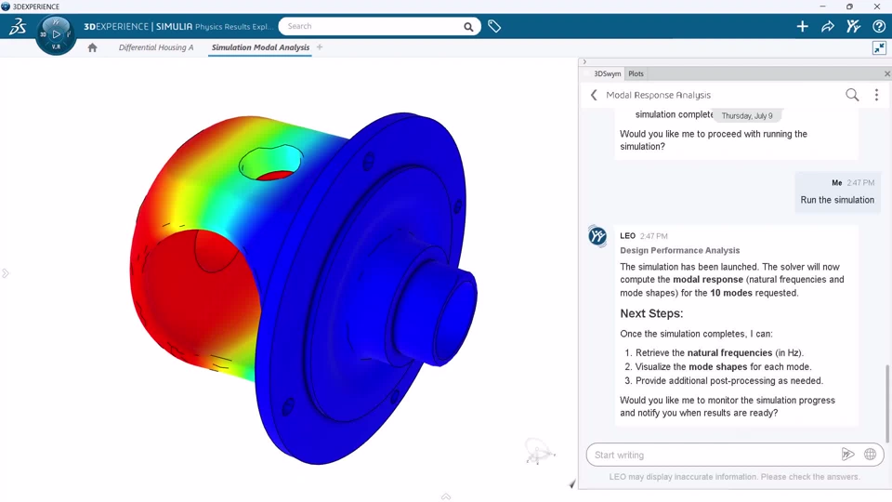The height and width of the screenshot is (502, 892).
Task: Click the Dassault Systèmes 3DS logo
Action: pyautogui.click(x=18, y=26)
